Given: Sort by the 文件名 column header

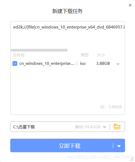Looking at the screenshot, I should pos(18,55).
